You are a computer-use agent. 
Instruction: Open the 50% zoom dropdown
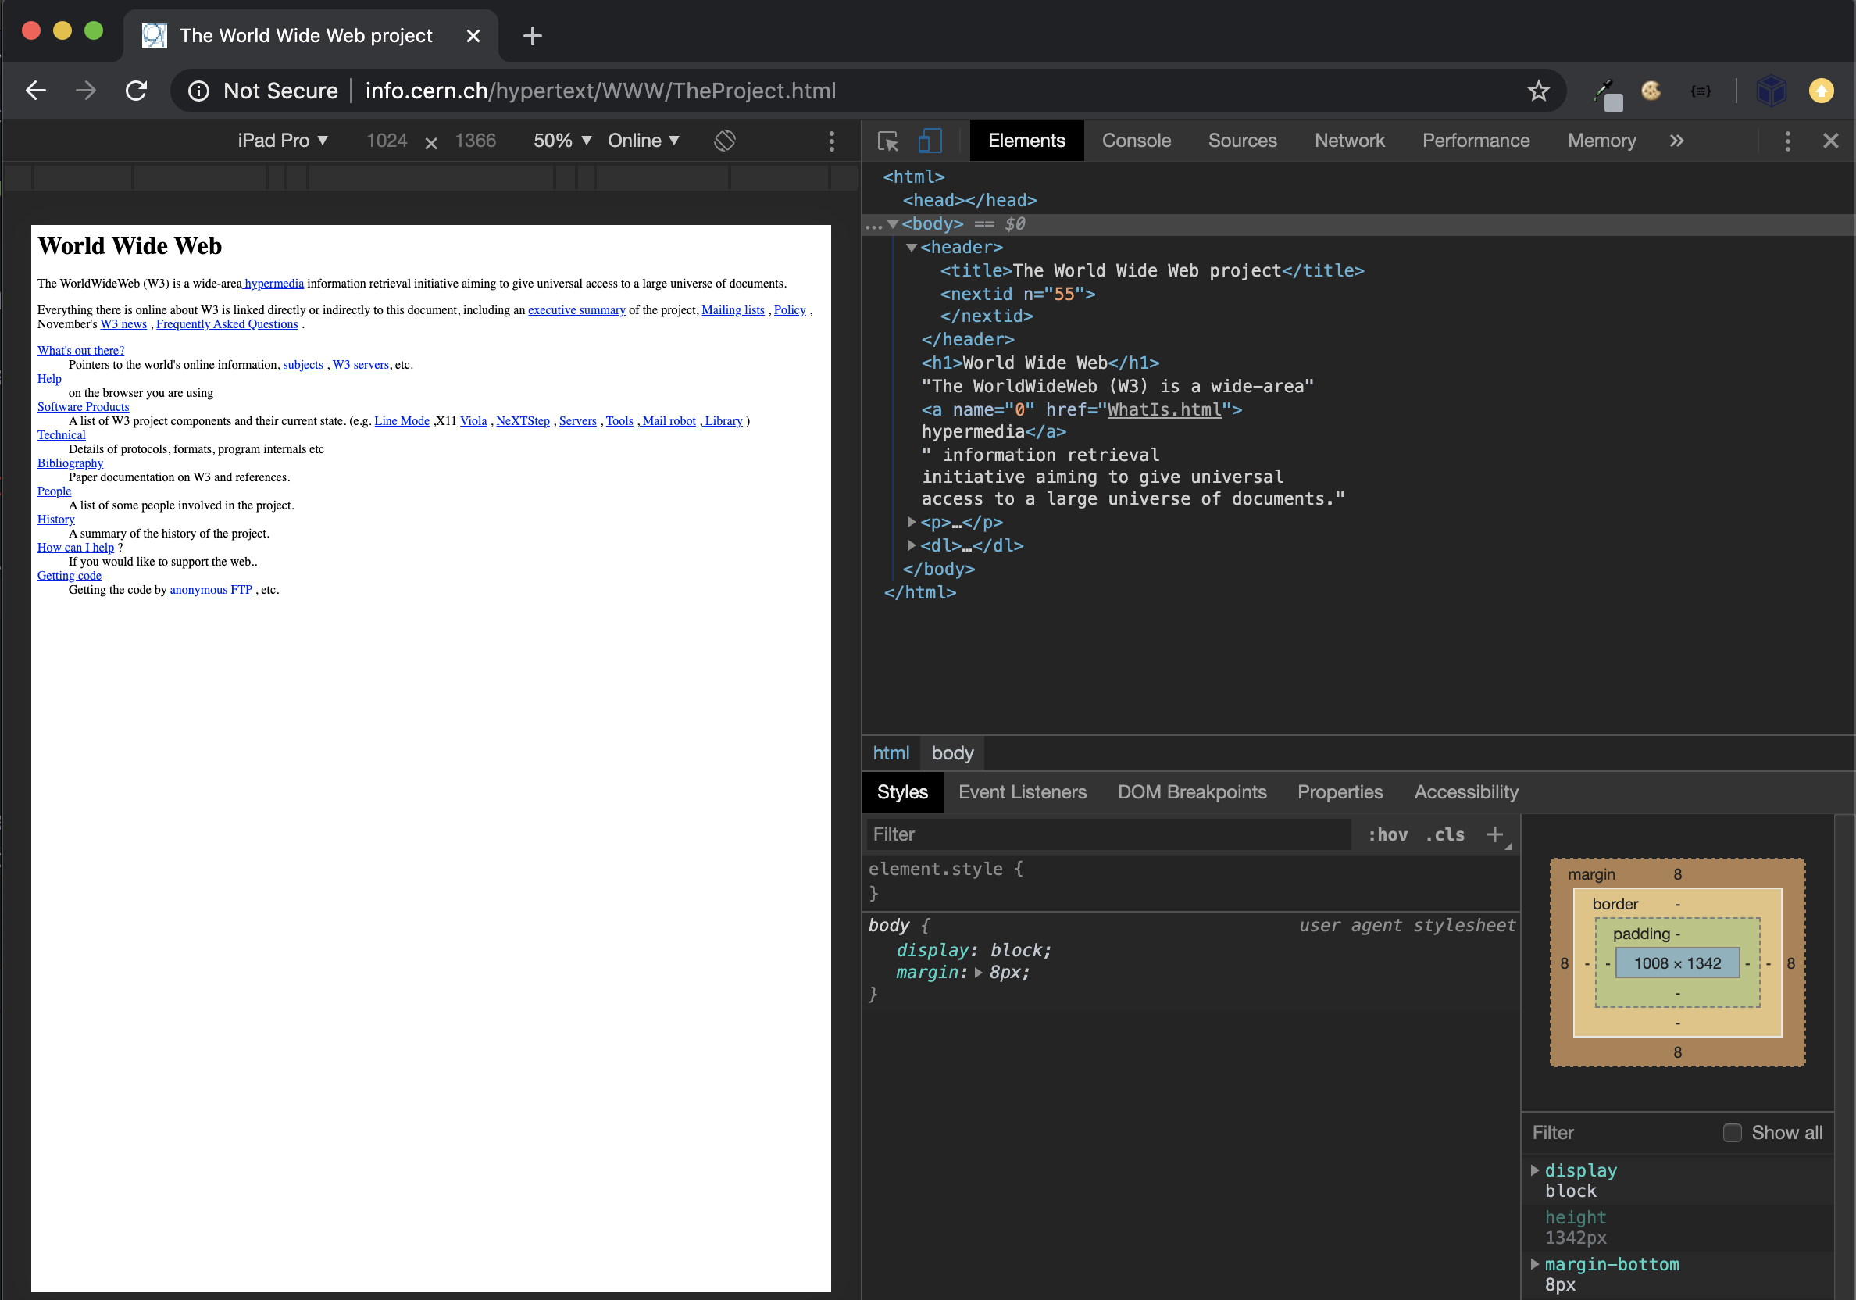pyautogui.click(x=562, y=141)
